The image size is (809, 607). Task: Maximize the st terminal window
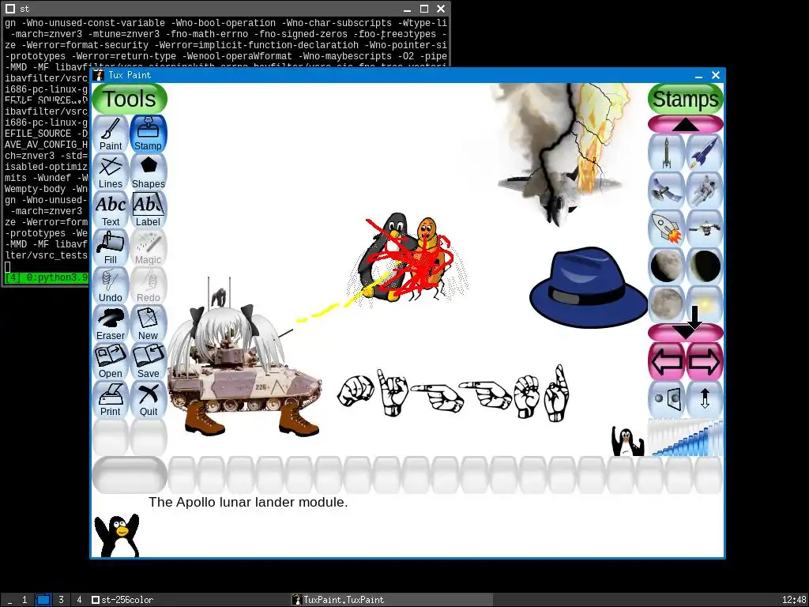coord(424,9)
